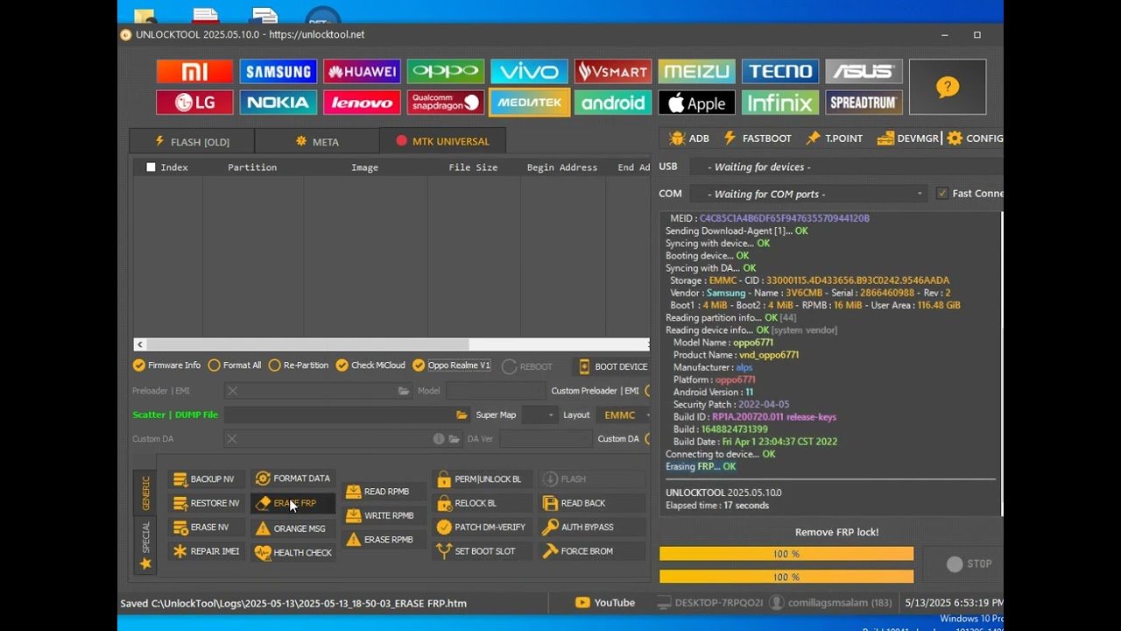Browse for Scatter DUMP file folder
This screenshot has width=1121, height=631.
click(462, 415)
